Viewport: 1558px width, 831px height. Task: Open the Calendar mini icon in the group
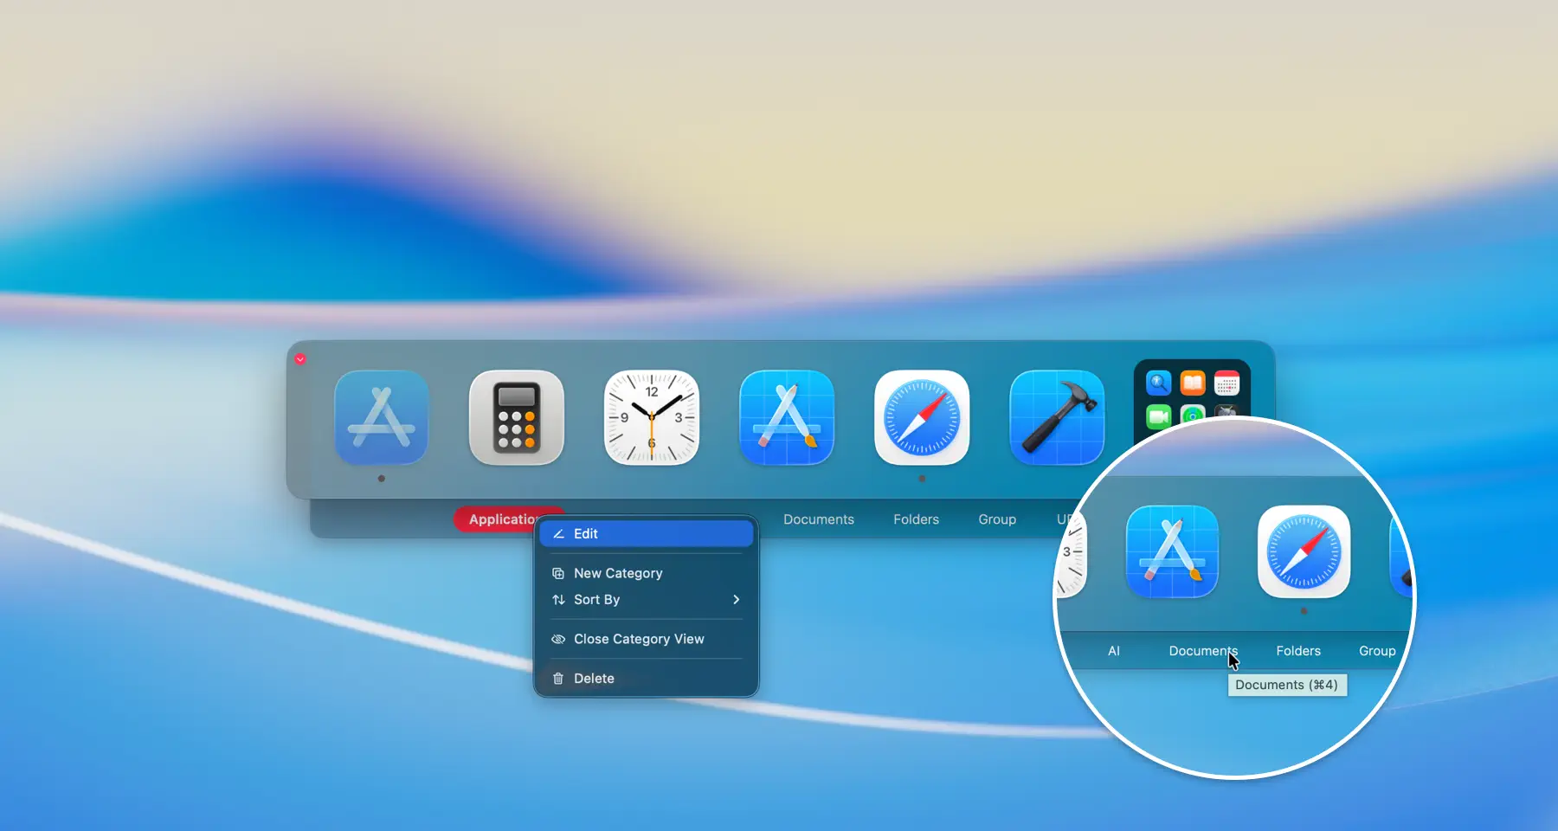[x=1226, y=383]
